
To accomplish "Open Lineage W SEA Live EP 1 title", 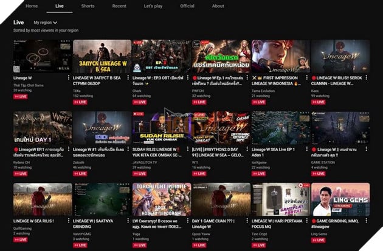I will pos(273,152).
